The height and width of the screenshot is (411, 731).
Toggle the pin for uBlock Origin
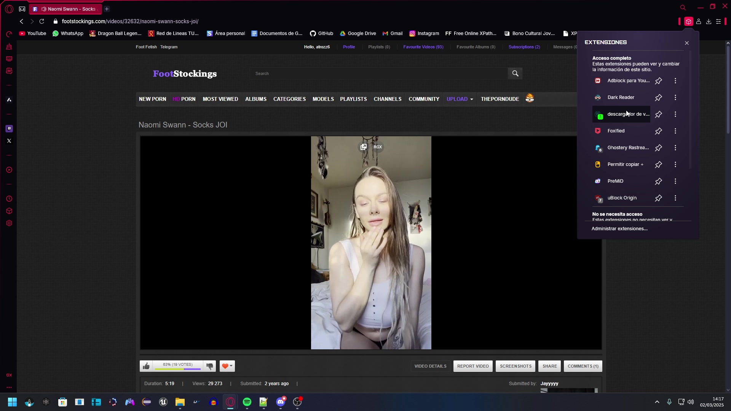pos(658,198)
